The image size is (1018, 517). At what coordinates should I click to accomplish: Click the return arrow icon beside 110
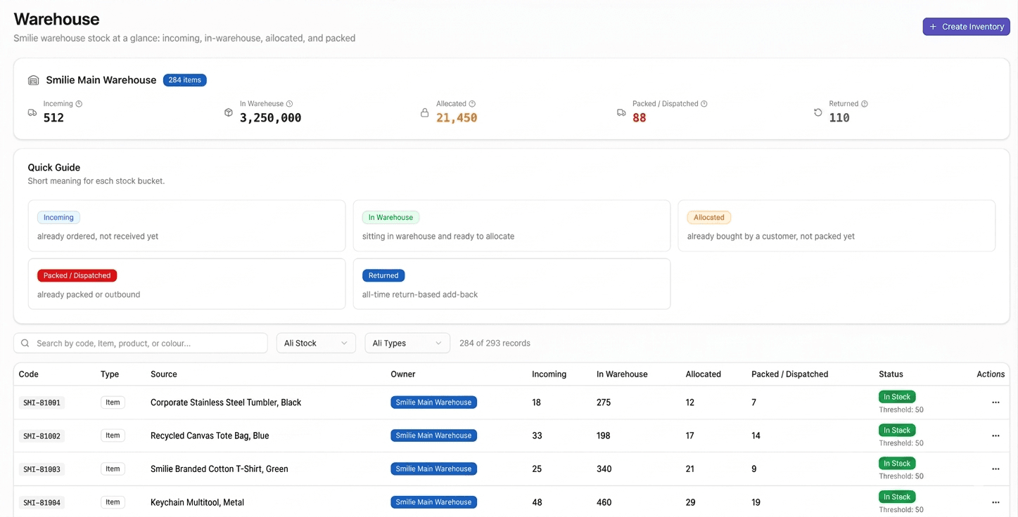pos(817,112)
